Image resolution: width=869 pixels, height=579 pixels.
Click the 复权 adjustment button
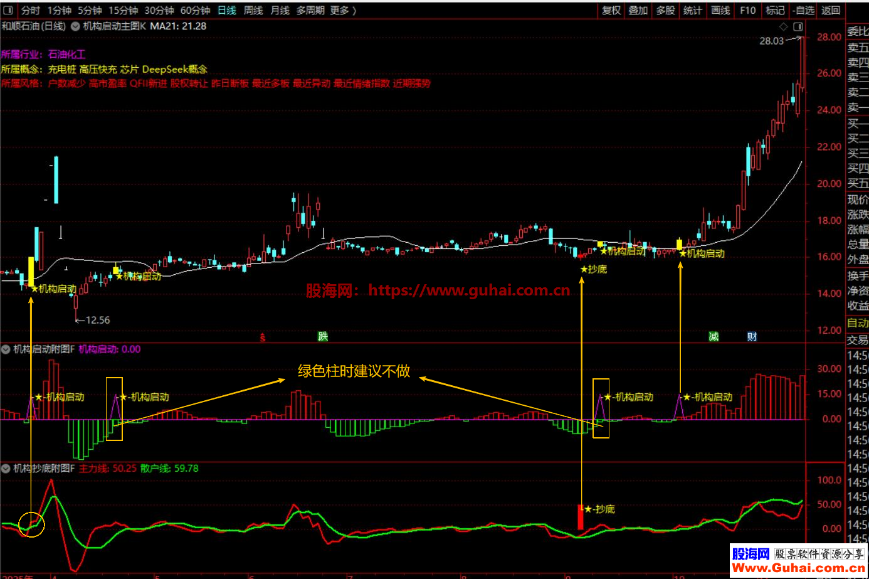point(611,10)
